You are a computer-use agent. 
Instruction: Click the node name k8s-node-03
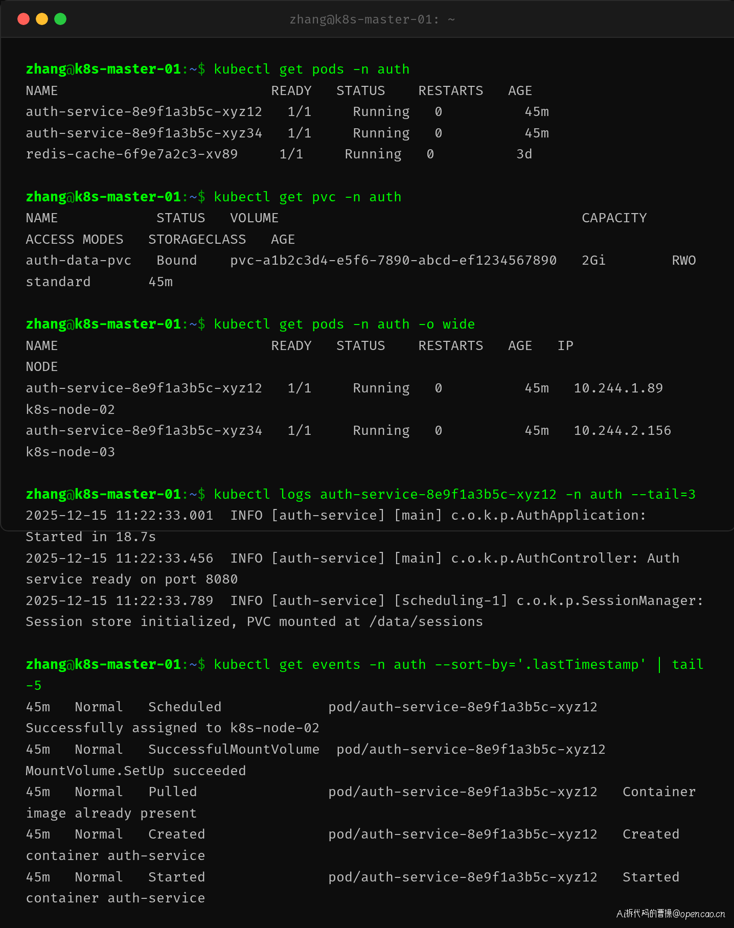(70, 452)
